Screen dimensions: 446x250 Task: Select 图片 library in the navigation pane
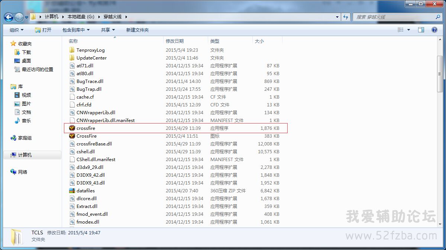click(26, 103)
